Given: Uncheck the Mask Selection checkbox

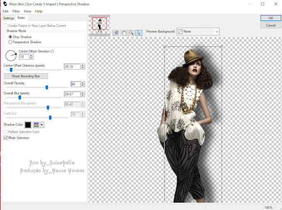Looking at the screenshot, I should pyautogui.click(x=6, y=138).
